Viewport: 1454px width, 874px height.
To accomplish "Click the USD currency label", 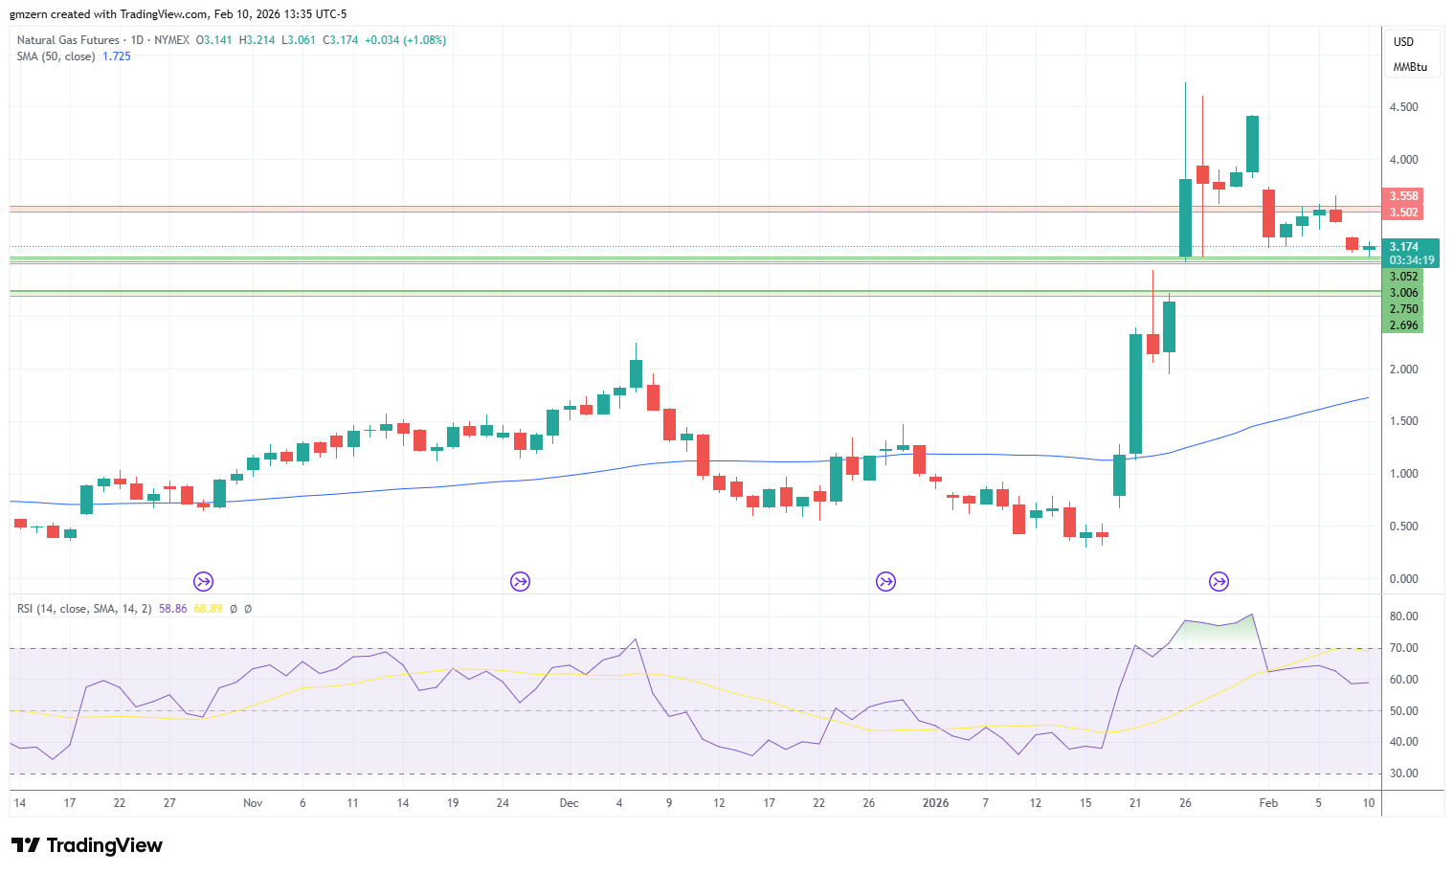I will 1403,42.
